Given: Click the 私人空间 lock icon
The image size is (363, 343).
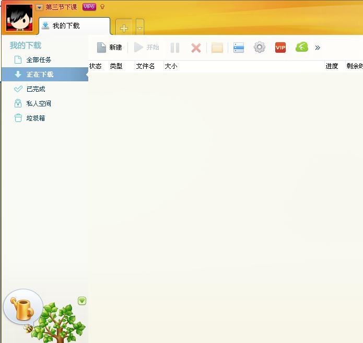Looking at the screenshot, I should (18, 103).
